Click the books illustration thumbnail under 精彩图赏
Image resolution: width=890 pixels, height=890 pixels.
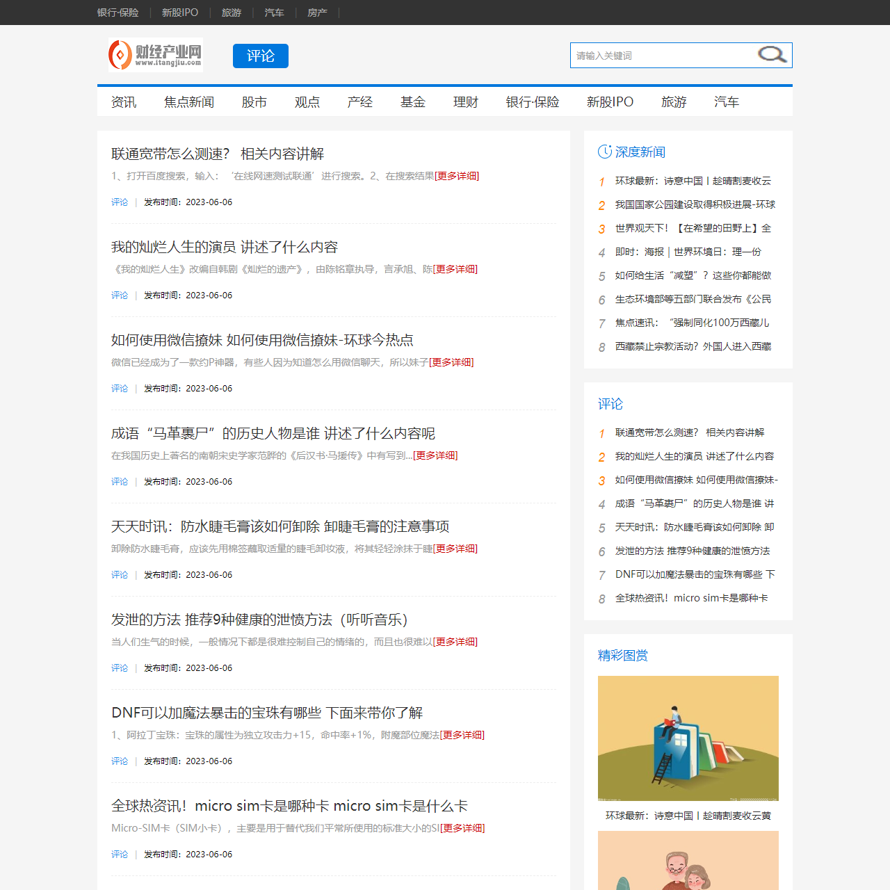coord(688,738)
